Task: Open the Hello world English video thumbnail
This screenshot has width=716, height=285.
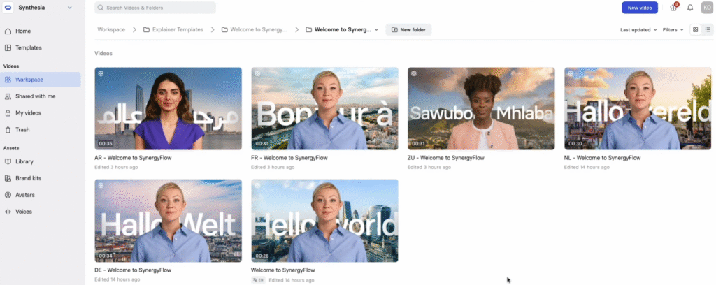Action: coord(324,221)
